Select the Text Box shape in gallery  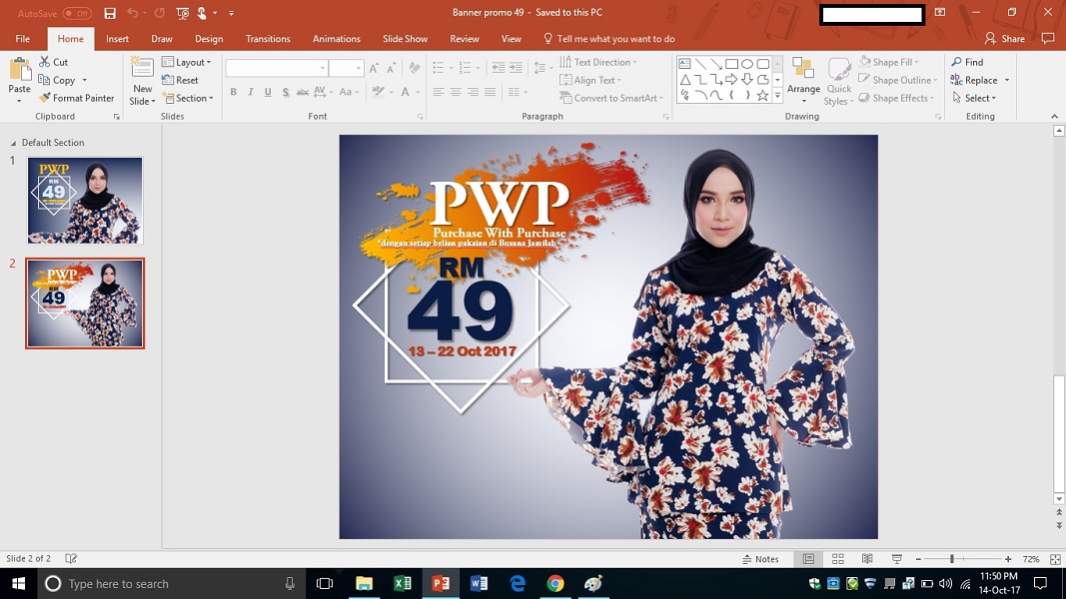(685, 64)
